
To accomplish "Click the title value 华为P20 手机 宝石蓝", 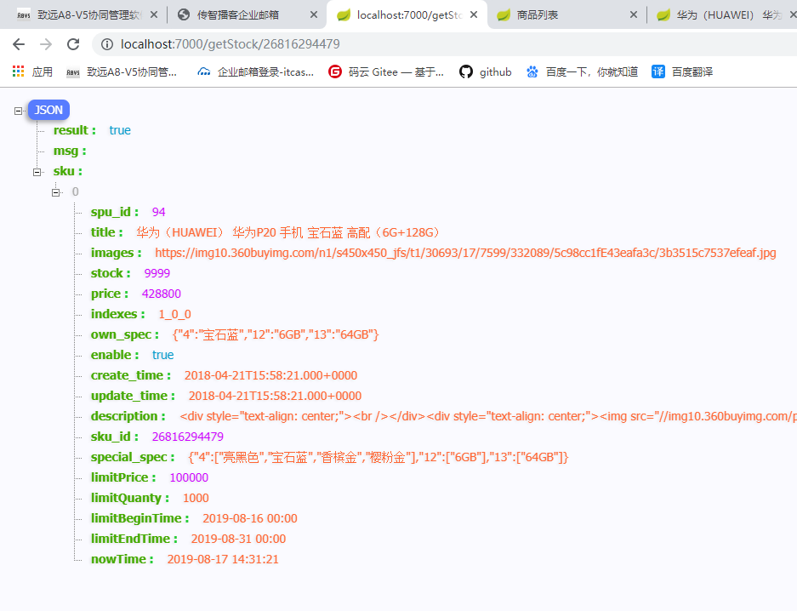I will (x=287, y=232).
